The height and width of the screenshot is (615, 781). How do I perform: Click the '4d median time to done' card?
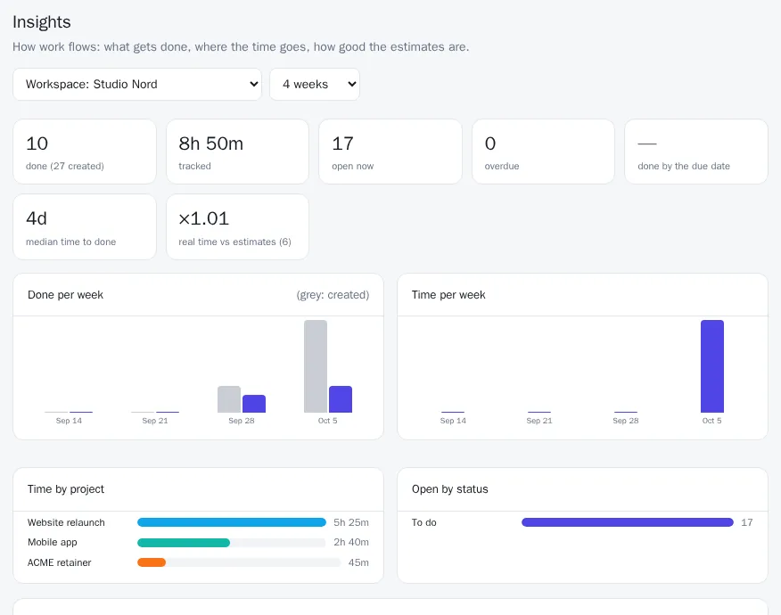pos(85,227)
